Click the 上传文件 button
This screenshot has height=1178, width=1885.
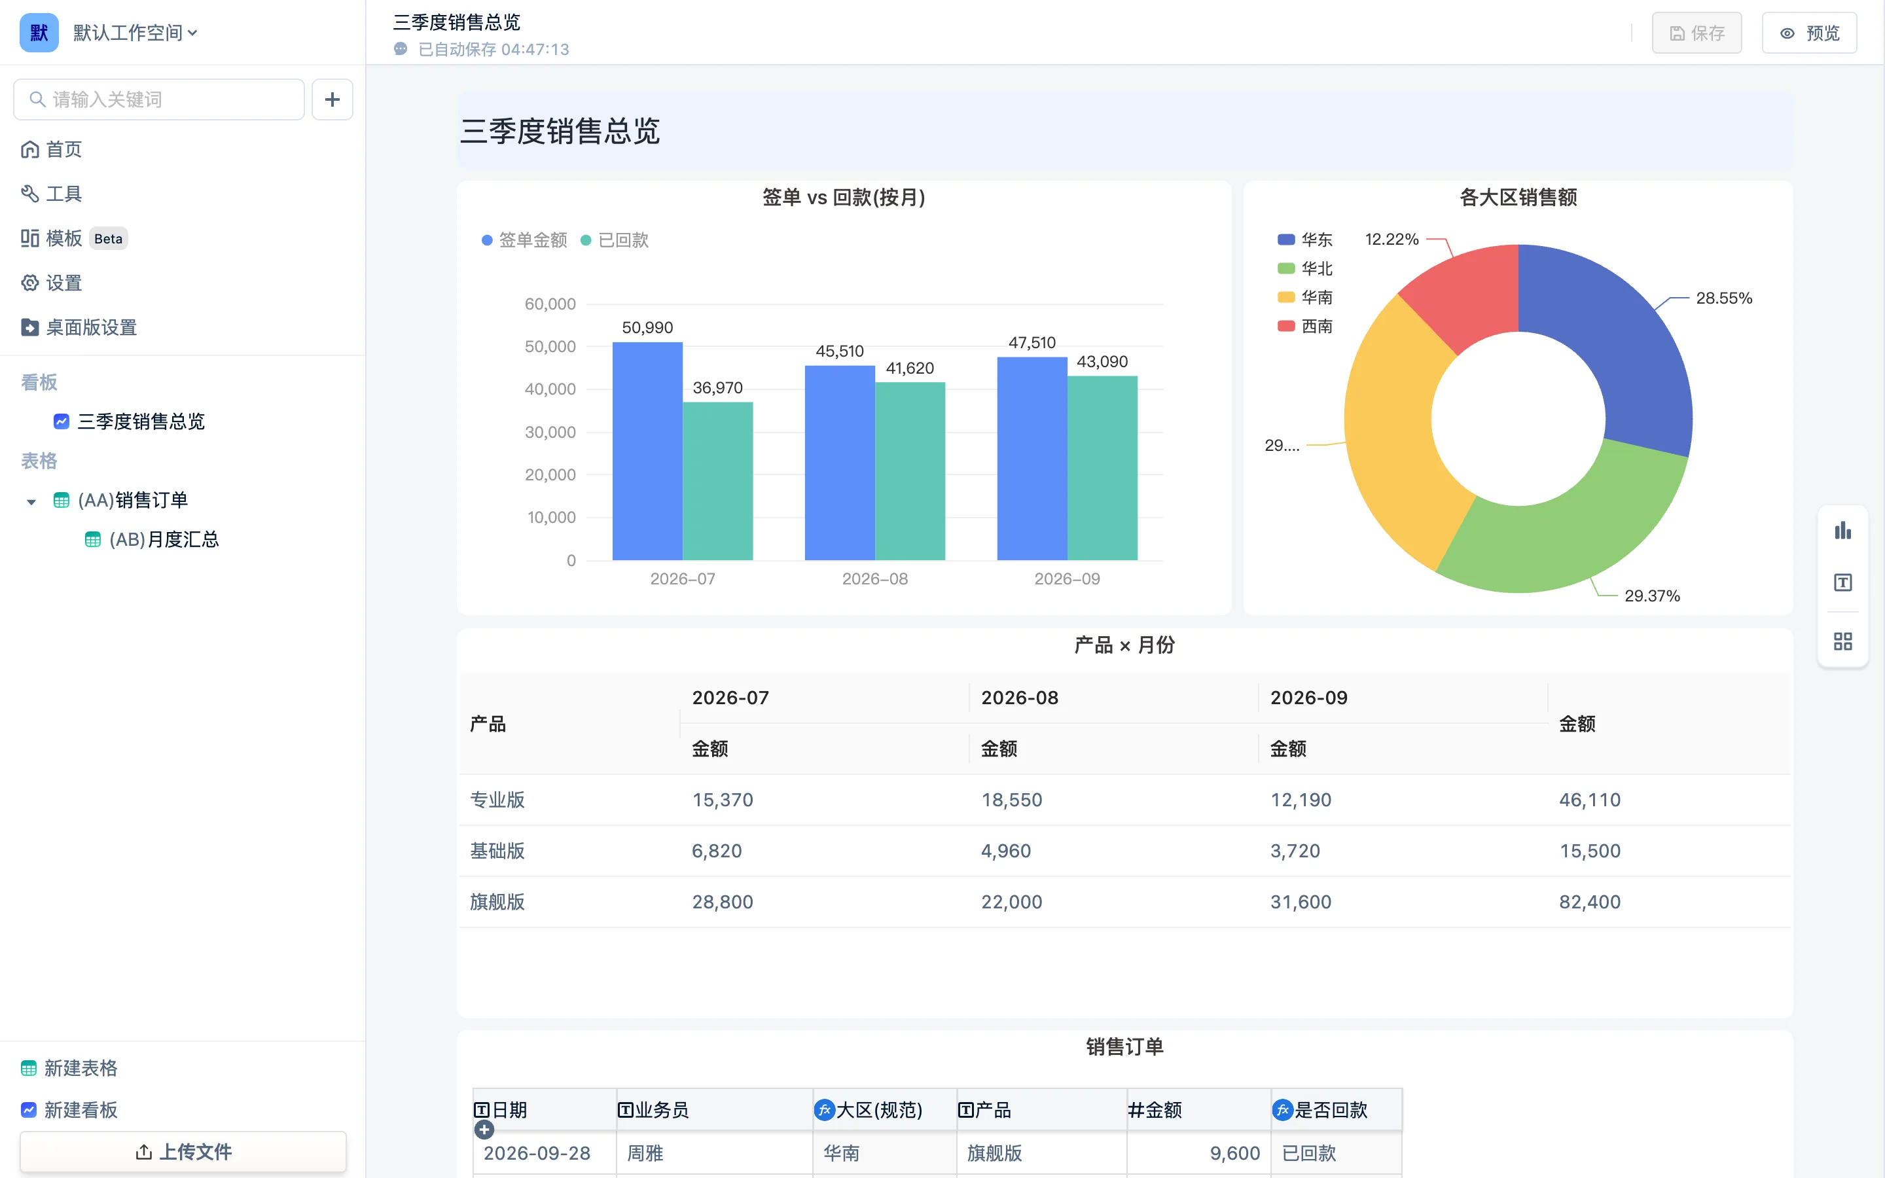[183, 1152]
